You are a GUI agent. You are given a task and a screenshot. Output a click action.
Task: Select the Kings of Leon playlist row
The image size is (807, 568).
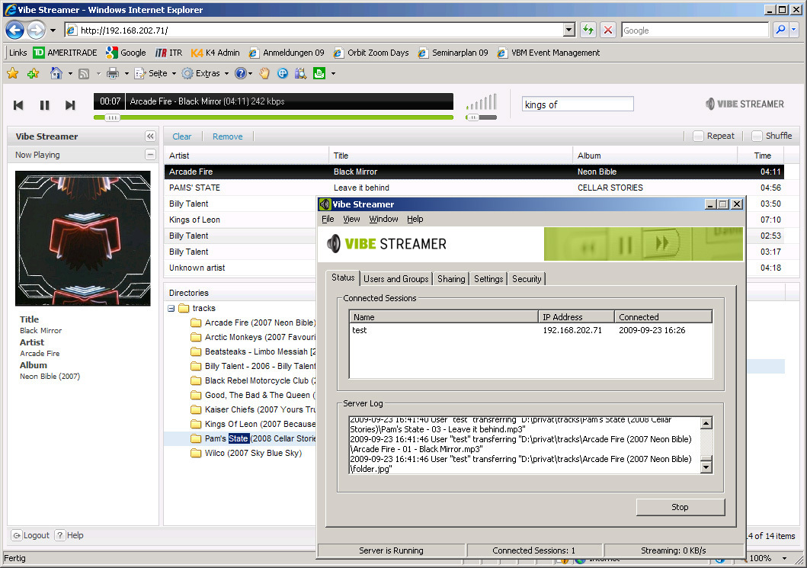(240, 220)
